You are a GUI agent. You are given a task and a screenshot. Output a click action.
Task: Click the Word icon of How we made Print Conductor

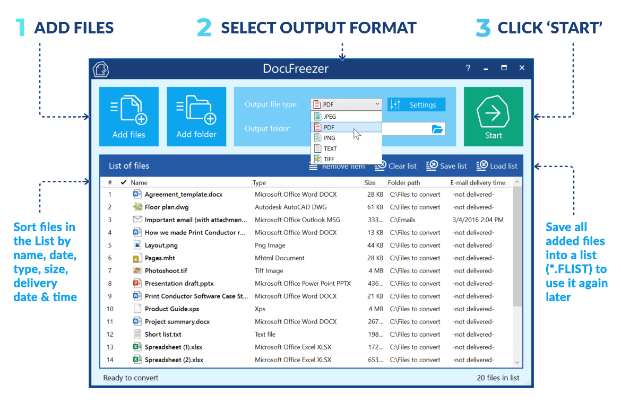tap(137, 232)
